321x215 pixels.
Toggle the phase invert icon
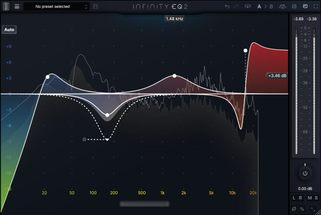(294, 209)
